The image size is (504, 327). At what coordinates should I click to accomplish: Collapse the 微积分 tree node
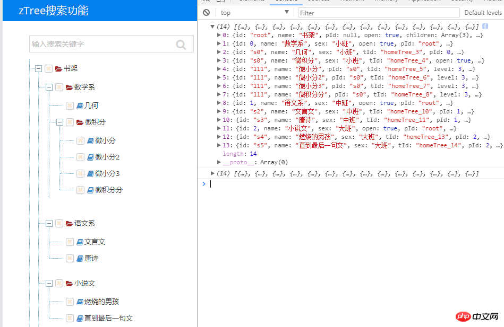coord(60,122)
